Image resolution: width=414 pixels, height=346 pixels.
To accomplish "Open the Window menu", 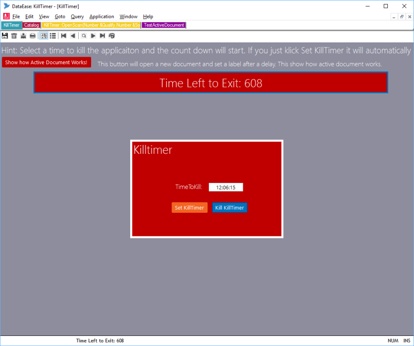I will pyautogui.click(x=129, y=17).
